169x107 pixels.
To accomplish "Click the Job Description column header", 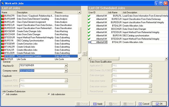I will pos(145,12).
